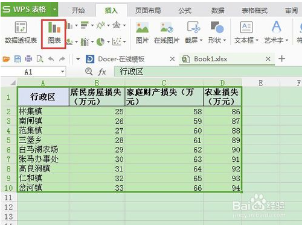Image resolution: width=302 pixels, height=225 pixels.
Task: Insert an area chart
Action: tap(69, 42)
